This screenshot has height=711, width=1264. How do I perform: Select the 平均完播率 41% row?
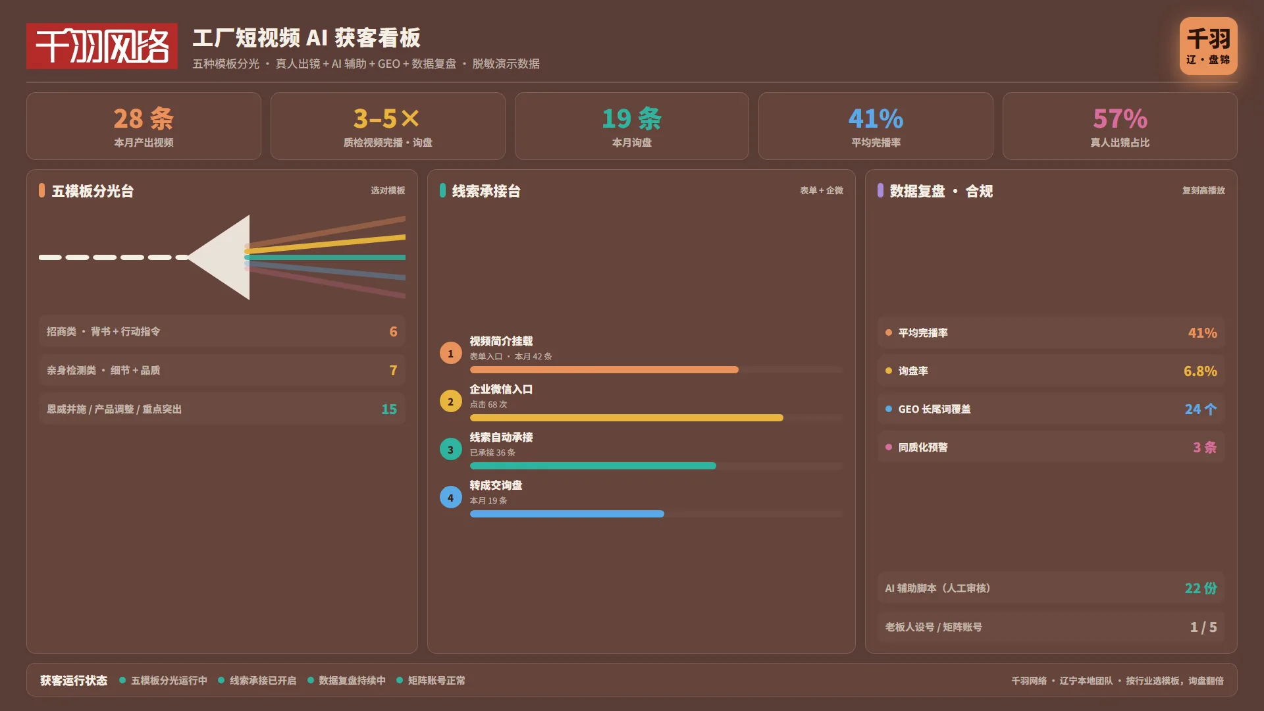tap(1051, 332)
